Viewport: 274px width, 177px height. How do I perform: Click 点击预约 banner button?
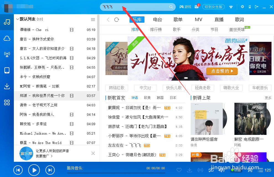[x=222, y=71]
